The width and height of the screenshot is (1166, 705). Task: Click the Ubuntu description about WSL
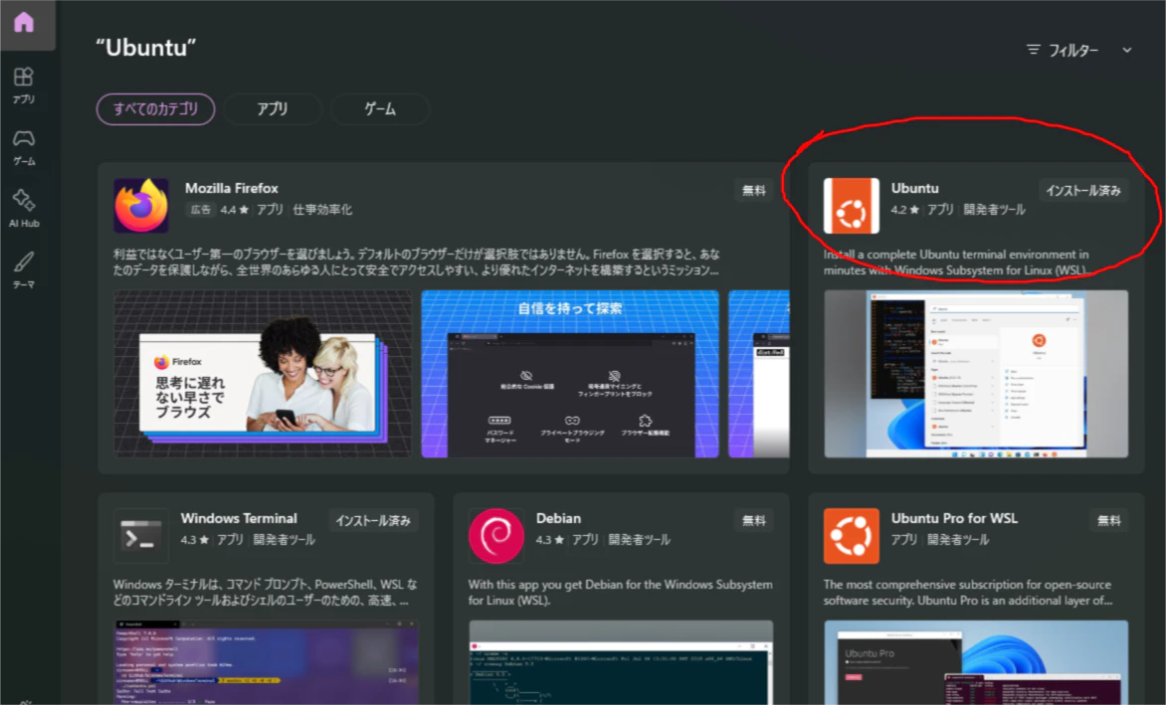pos(956,263)
